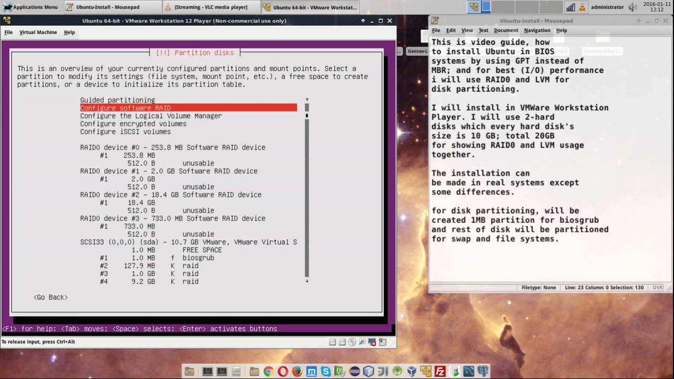Viewport: 674px width, 379px height.
Task: Open the network signal tray icon
Action: [570, 7]
